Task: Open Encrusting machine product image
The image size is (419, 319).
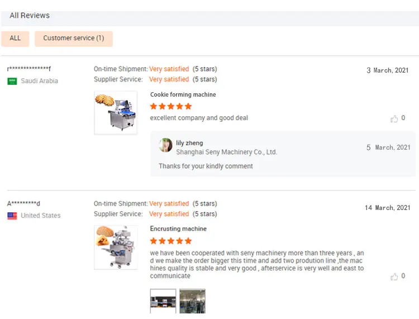Action: click(x=116, y=247)
